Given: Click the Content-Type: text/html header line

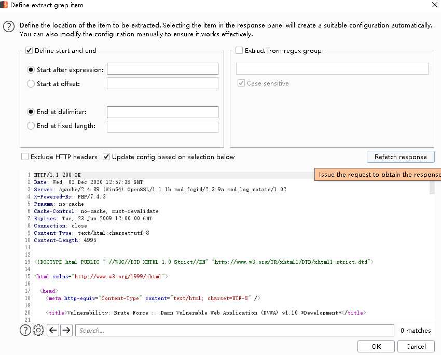Looking at the screenshot, I should pos(91,233).
